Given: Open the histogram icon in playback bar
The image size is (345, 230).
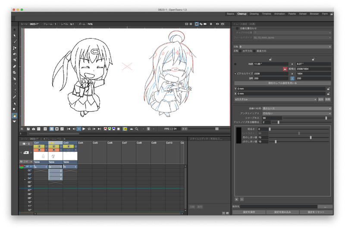Looking at the screenshot, I should pyautogui.click(x=132, y=129).
